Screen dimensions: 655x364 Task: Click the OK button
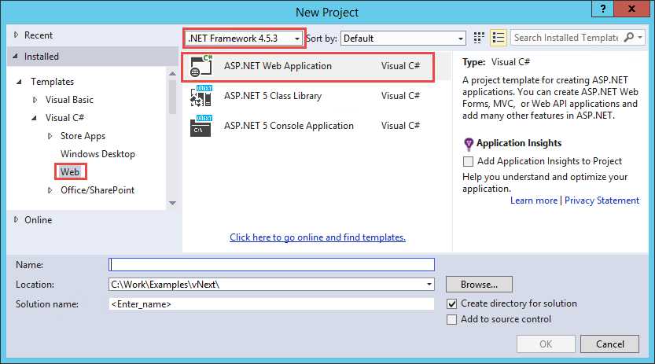546,344
